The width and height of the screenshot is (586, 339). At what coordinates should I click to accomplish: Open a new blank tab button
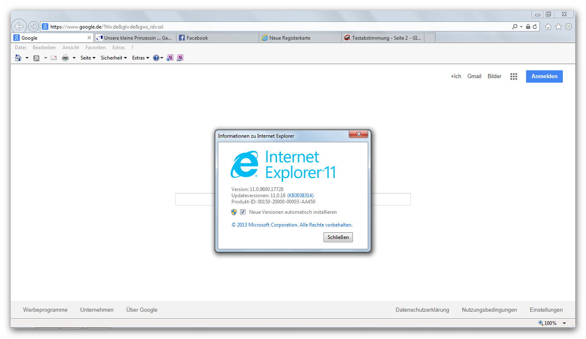(430, 38)
